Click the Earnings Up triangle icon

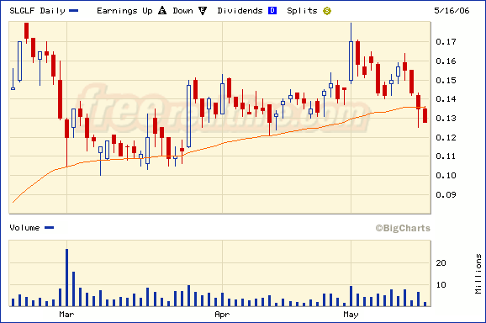(162, 11)
